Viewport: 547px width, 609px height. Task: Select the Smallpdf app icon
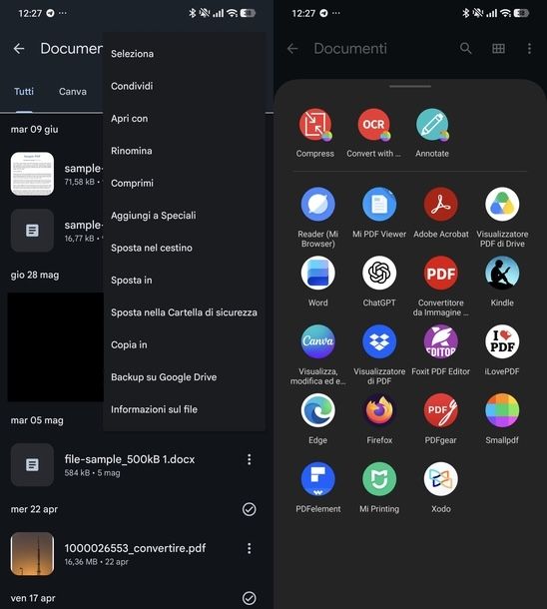[502, 410]
